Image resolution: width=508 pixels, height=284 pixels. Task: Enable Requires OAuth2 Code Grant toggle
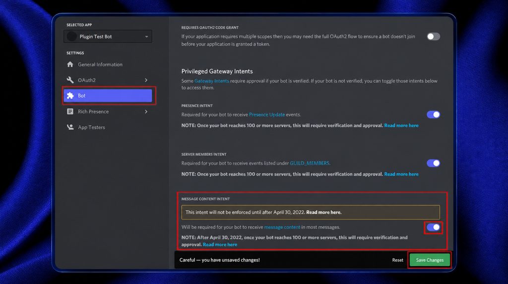click(433, 37)
